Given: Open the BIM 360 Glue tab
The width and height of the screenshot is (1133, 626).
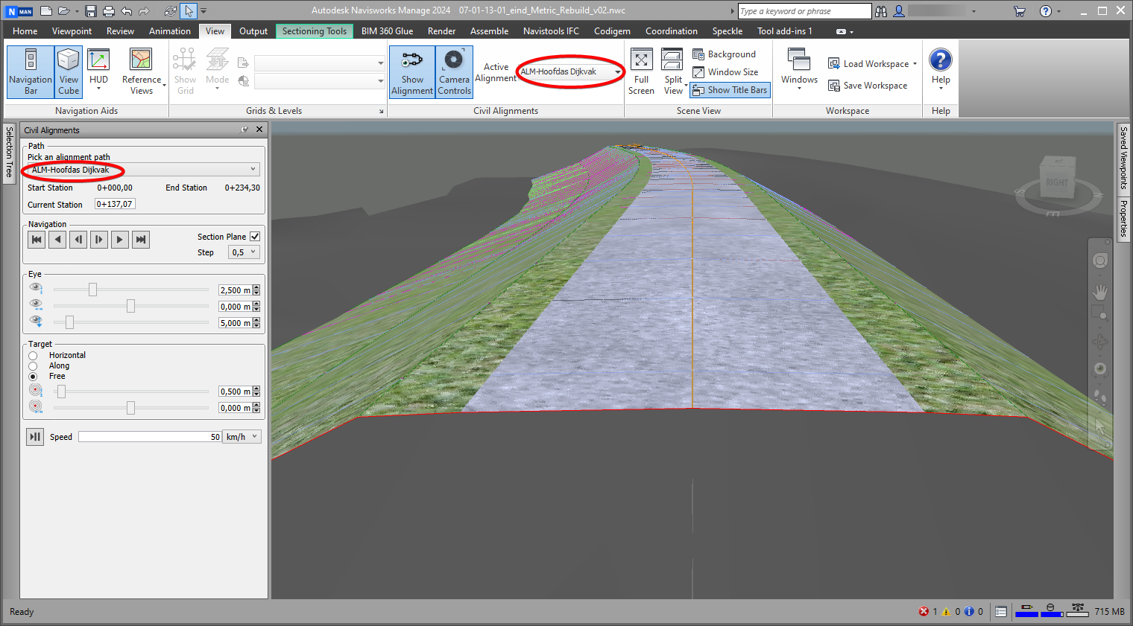Looking at the screenshot, I should point(387,31).
